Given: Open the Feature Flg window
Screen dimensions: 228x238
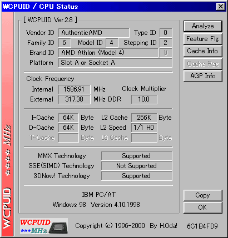Looking at the screenshot, I should (x=203, y=39).
